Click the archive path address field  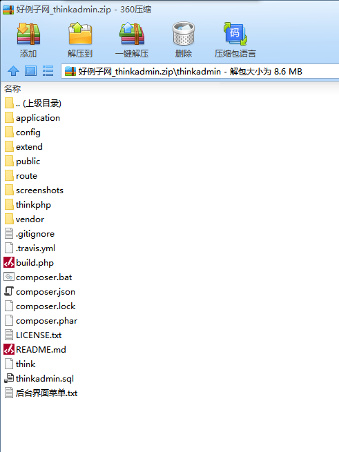pos(200,71)
